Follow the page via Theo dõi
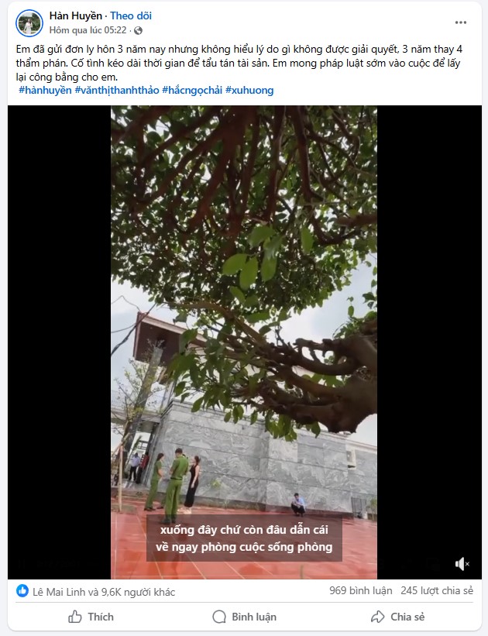The width and height of the screenshot is (488, 636). pos(131,15)
